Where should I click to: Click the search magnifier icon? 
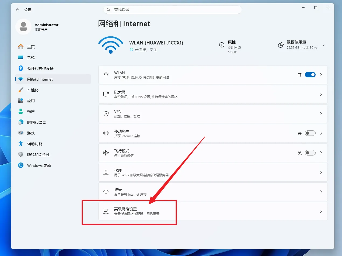click(109, 10)
